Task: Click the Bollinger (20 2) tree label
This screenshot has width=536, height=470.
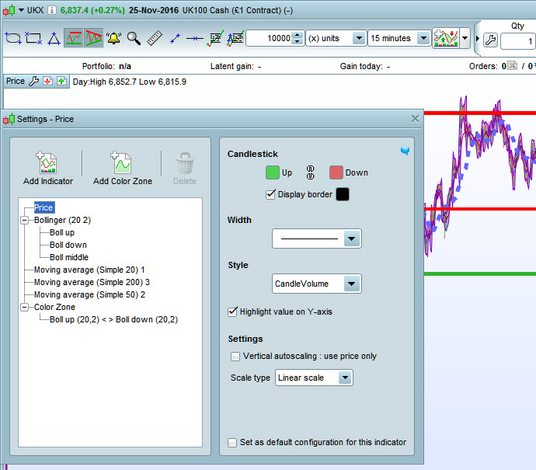Action: pos(63,220)
